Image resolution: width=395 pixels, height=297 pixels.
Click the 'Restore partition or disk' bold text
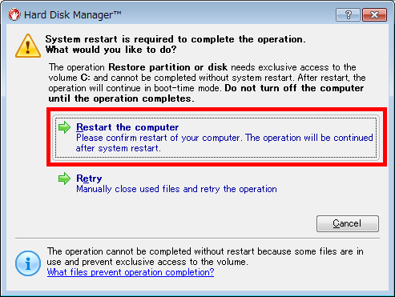coord(168,67)
